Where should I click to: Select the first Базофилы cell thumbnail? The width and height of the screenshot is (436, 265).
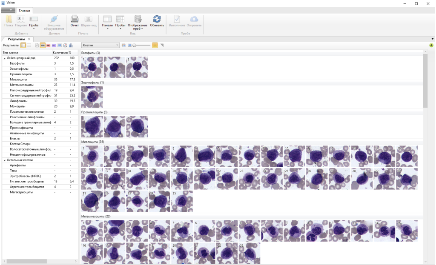92,67
